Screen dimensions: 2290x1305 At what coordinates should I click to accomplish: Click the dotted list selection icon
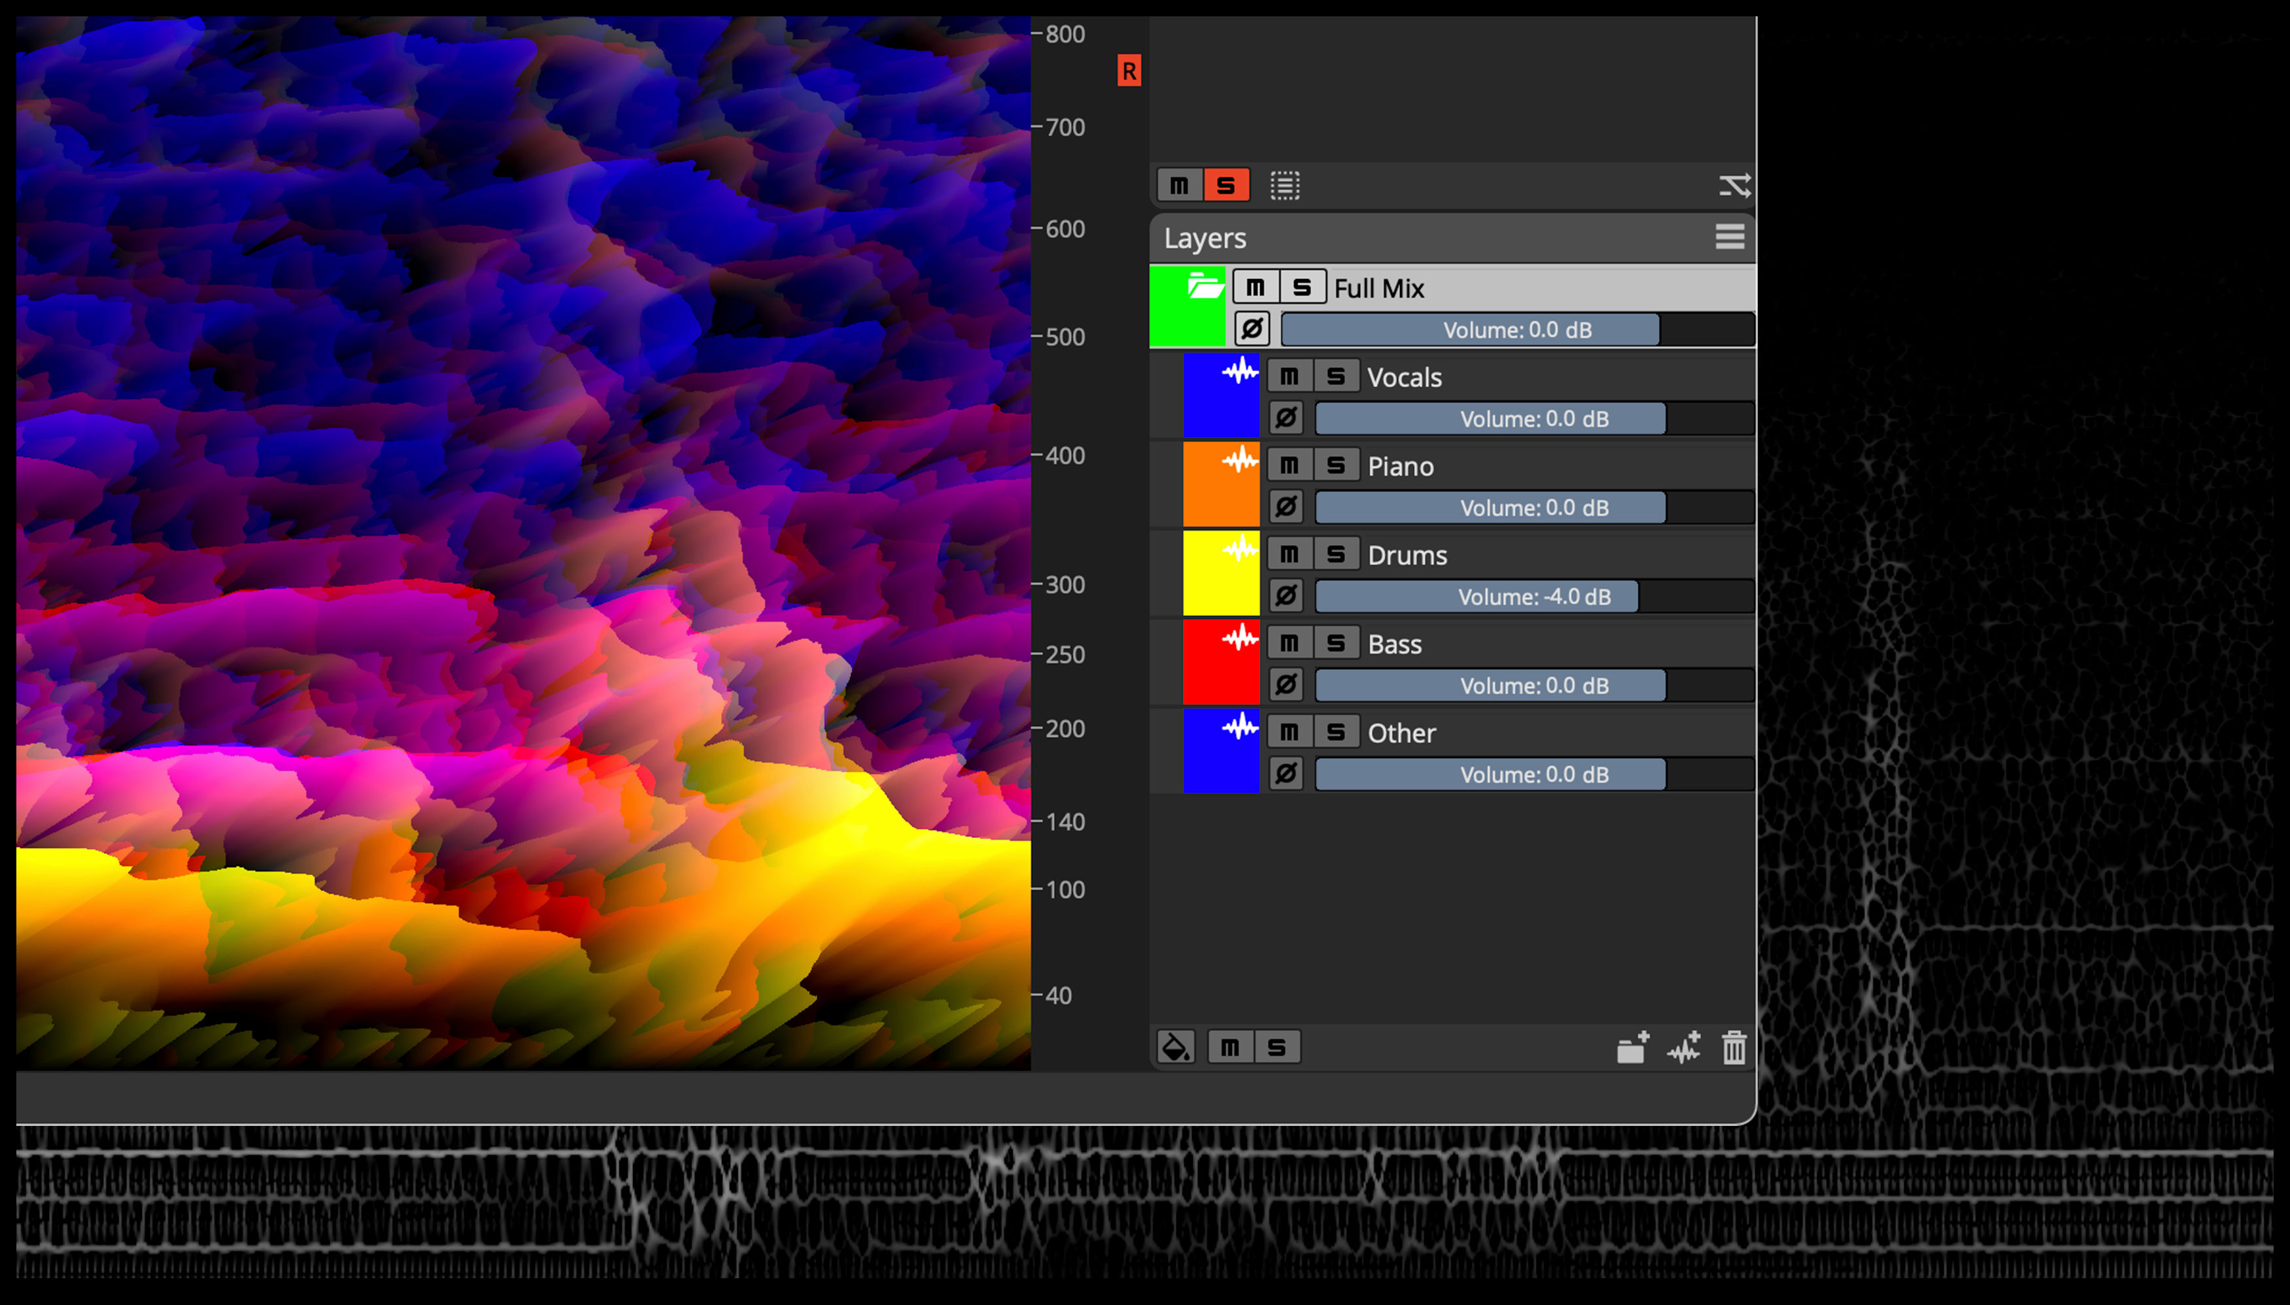pyautogui.click(x=1284, y=186)
